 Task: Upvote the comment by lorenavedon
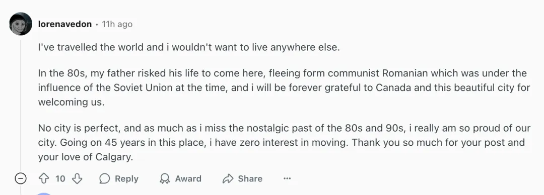(43, 179)
